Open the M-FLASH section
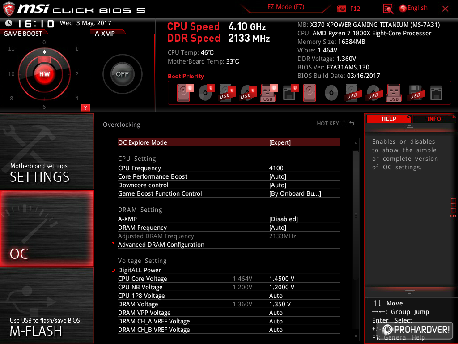The height and width of the screenshot is (344, 458). 47,305
